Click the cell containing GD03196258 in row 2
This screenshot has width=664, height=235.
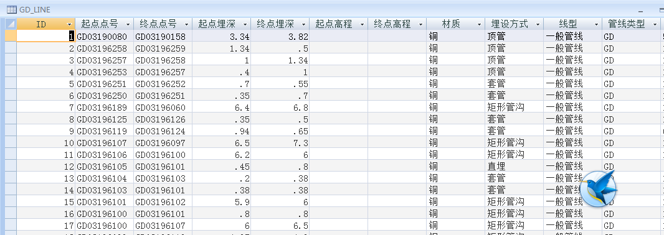tap(105, 48)
